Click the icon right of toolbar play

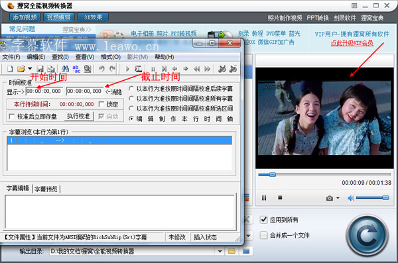point(138,69)
